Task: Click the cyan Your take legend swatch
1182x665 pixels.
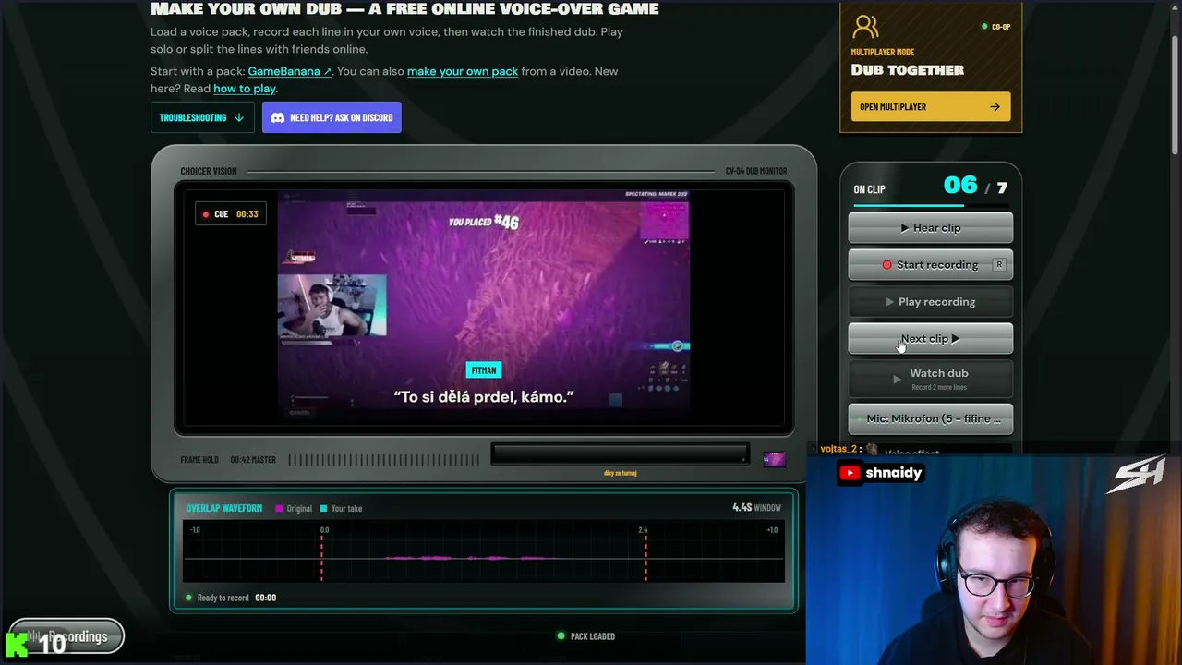Action: (323, 508)
